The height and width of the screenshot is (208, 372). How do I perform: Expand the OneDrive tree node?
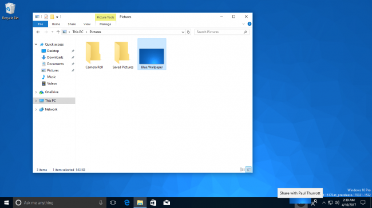[36, 92]
